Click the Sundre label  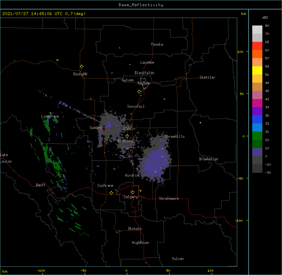click(x=96, y=128)
